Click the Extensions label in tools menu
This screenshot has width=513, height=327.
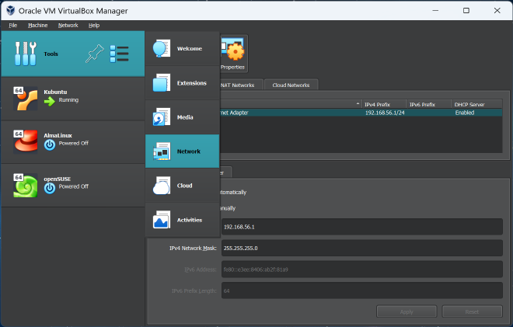(192, 83)
